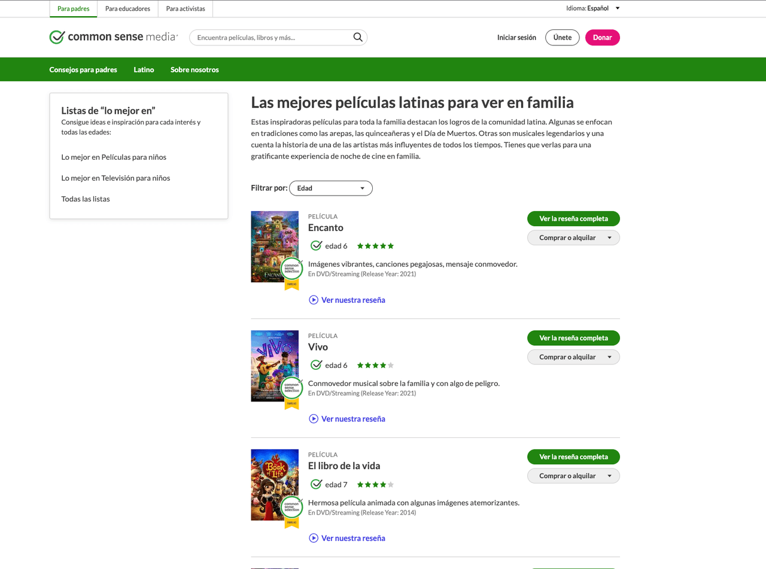Open Vivo's Ver la reseña completa page
The image size is (766, 569).
coord(573,337)
